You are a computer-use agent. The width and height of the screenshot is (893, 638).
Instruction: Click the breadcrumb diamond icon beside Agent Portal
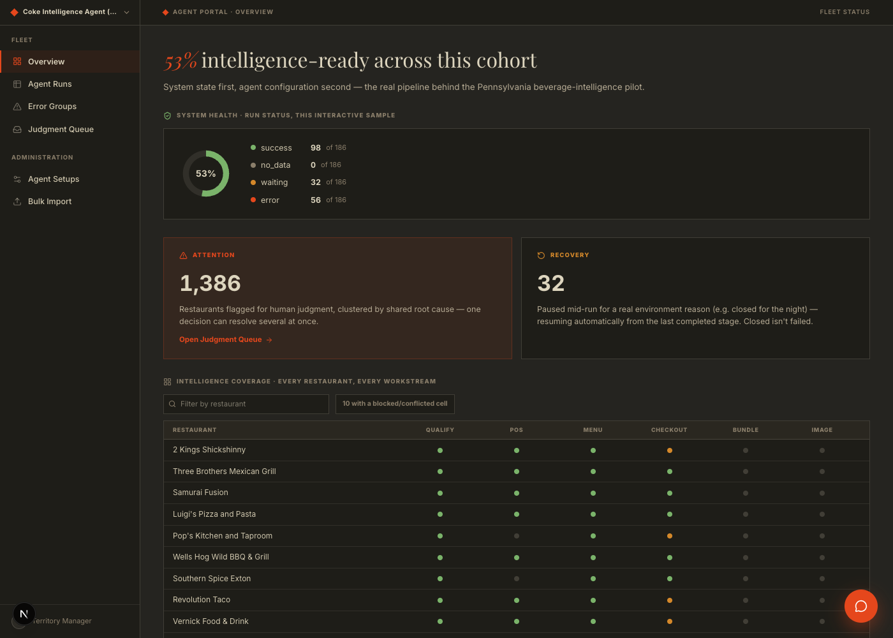coord(166,12)
